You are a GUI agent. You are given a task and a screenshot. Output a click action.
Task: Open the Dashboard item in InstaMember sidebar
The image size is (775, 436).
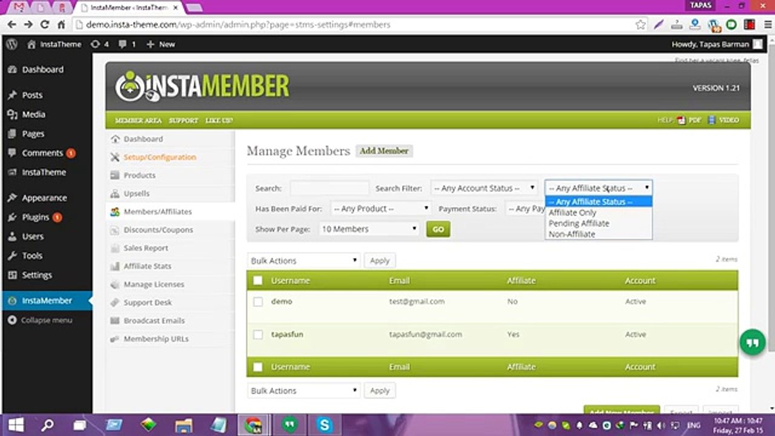tap(143, 139)
